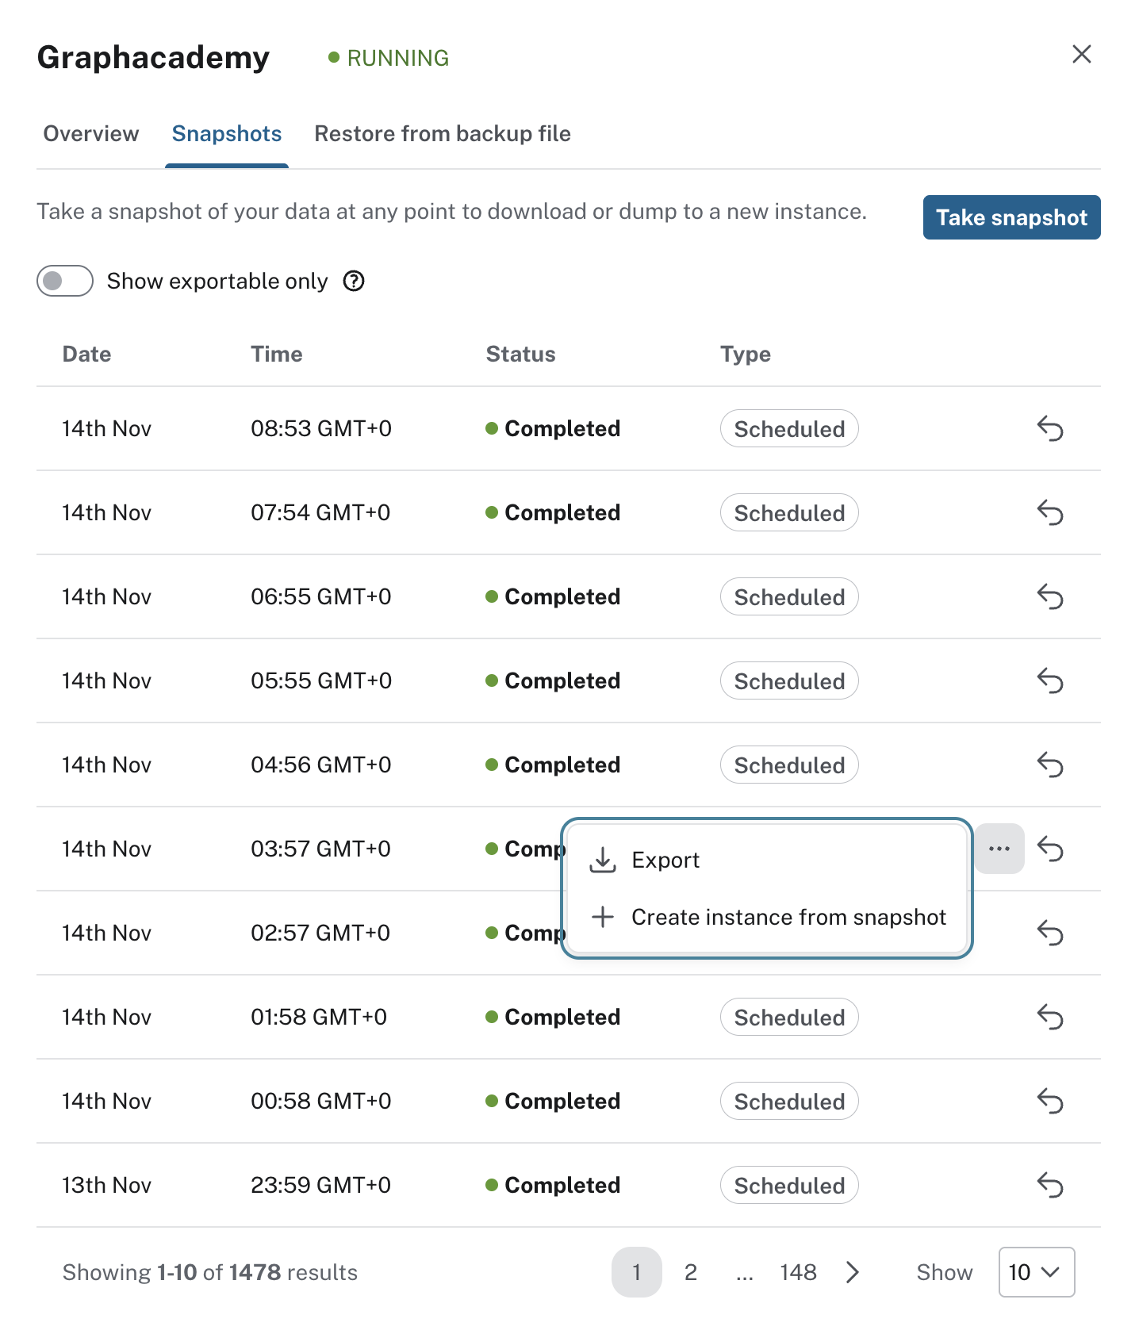
Task: Enable Show exportable only toggle
Action: tap(65, 281)
